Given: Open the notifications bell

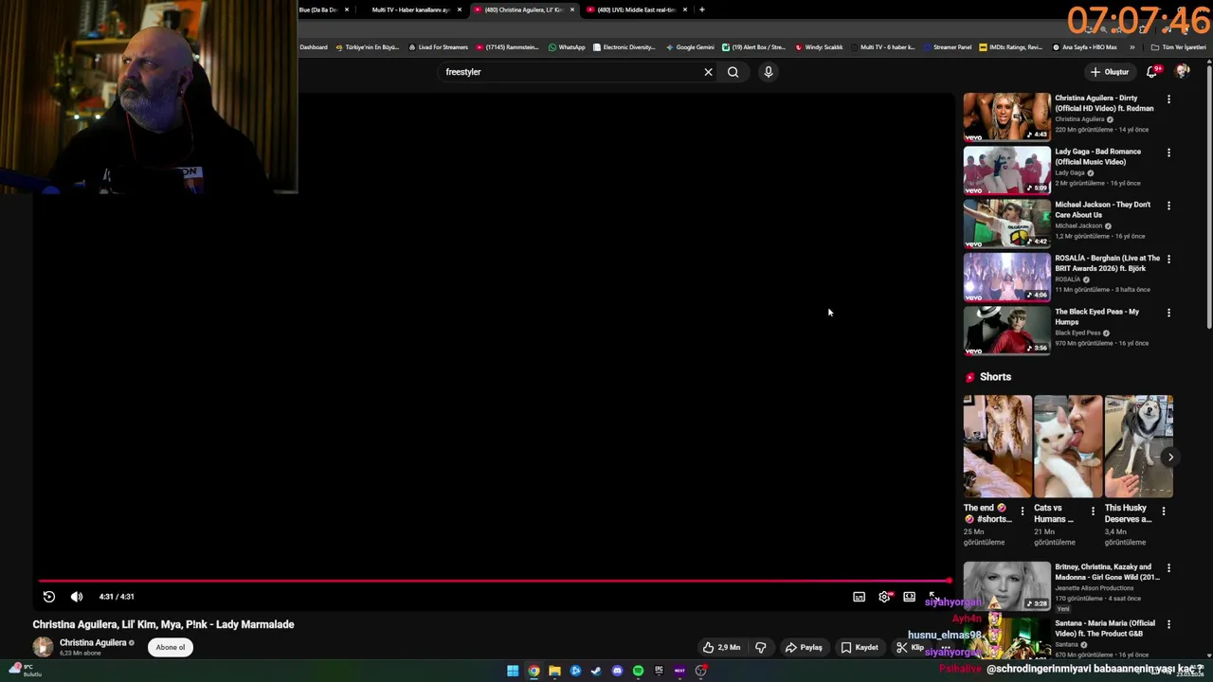Looking at the screenshot, I should pos(1151,72).
